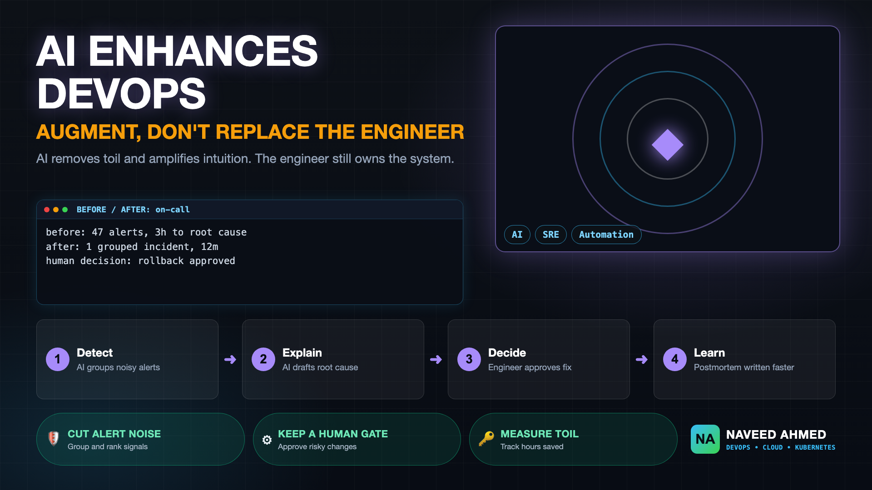Click the name NAVEED AHMED
Screen dimensions: 872x490
click(x=776, y=435)
